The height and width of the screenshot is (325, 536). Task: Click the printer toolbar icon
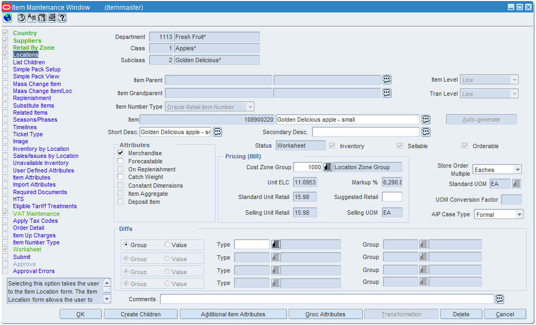click(x=52, y=18)
